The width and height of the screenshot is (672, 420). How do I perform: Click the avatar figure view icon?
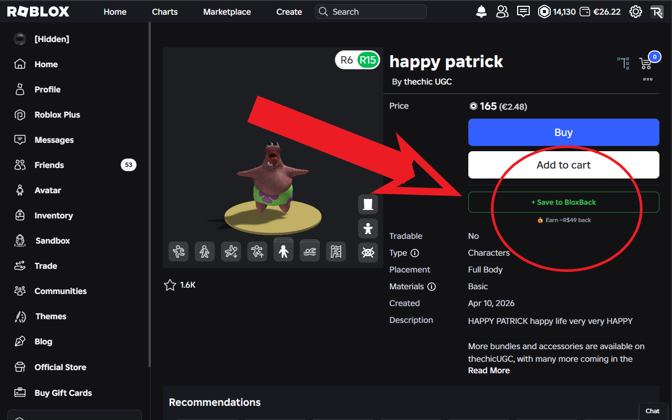[368, 228]
